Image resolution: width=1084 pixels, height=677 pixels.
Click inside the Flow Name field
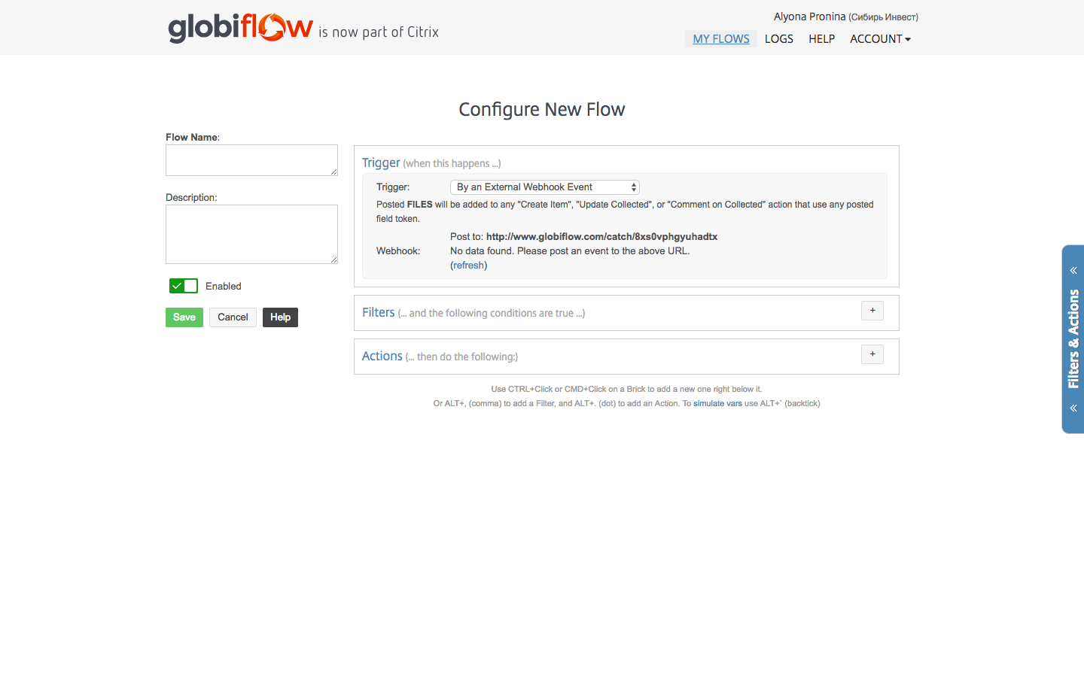point(251,159)
